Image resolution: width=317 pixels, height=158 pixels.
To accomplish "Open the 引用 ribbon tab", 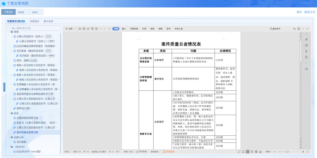I will point(144,29).
